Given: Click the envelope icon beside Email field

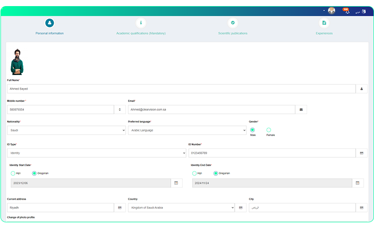Looking at the screenshot, I should coord(301,110).
